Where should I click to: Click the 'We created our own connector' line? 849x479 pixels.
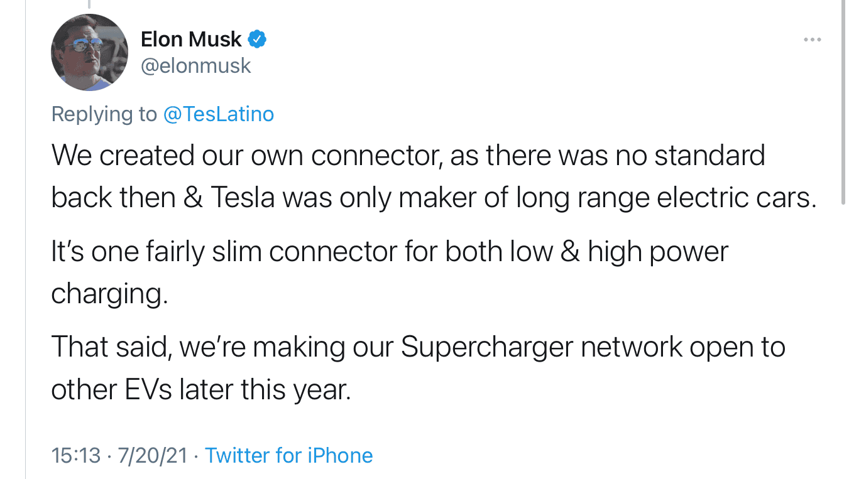(408, 155)
